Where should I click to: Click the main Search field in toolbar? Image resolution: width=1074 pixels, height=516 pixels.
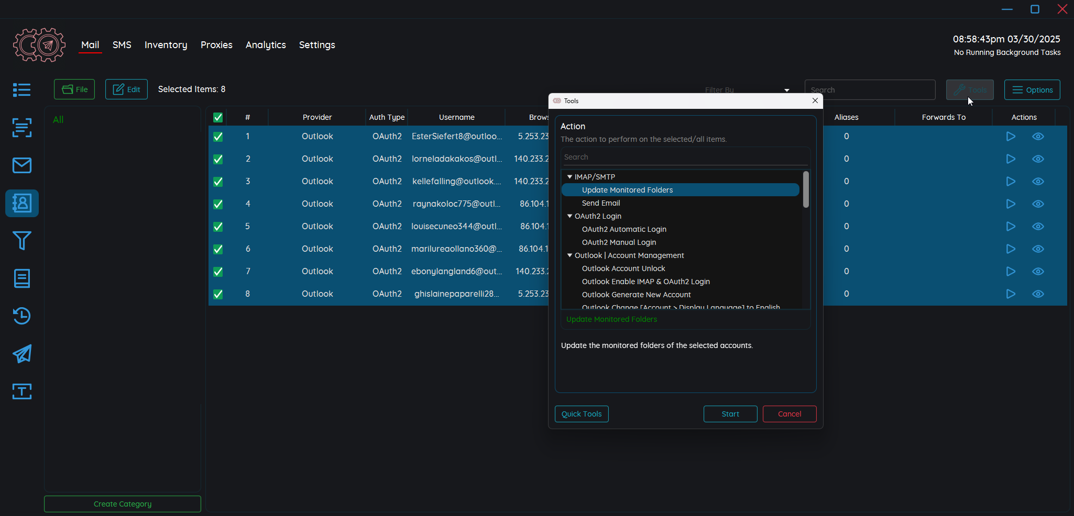tap(870, 90)
